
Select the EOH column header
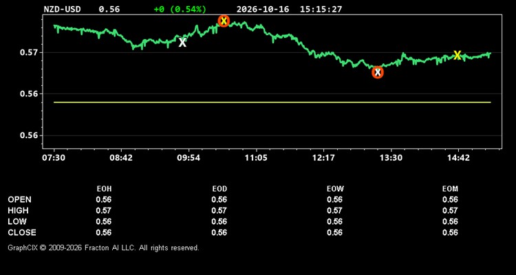pos(104,189)
